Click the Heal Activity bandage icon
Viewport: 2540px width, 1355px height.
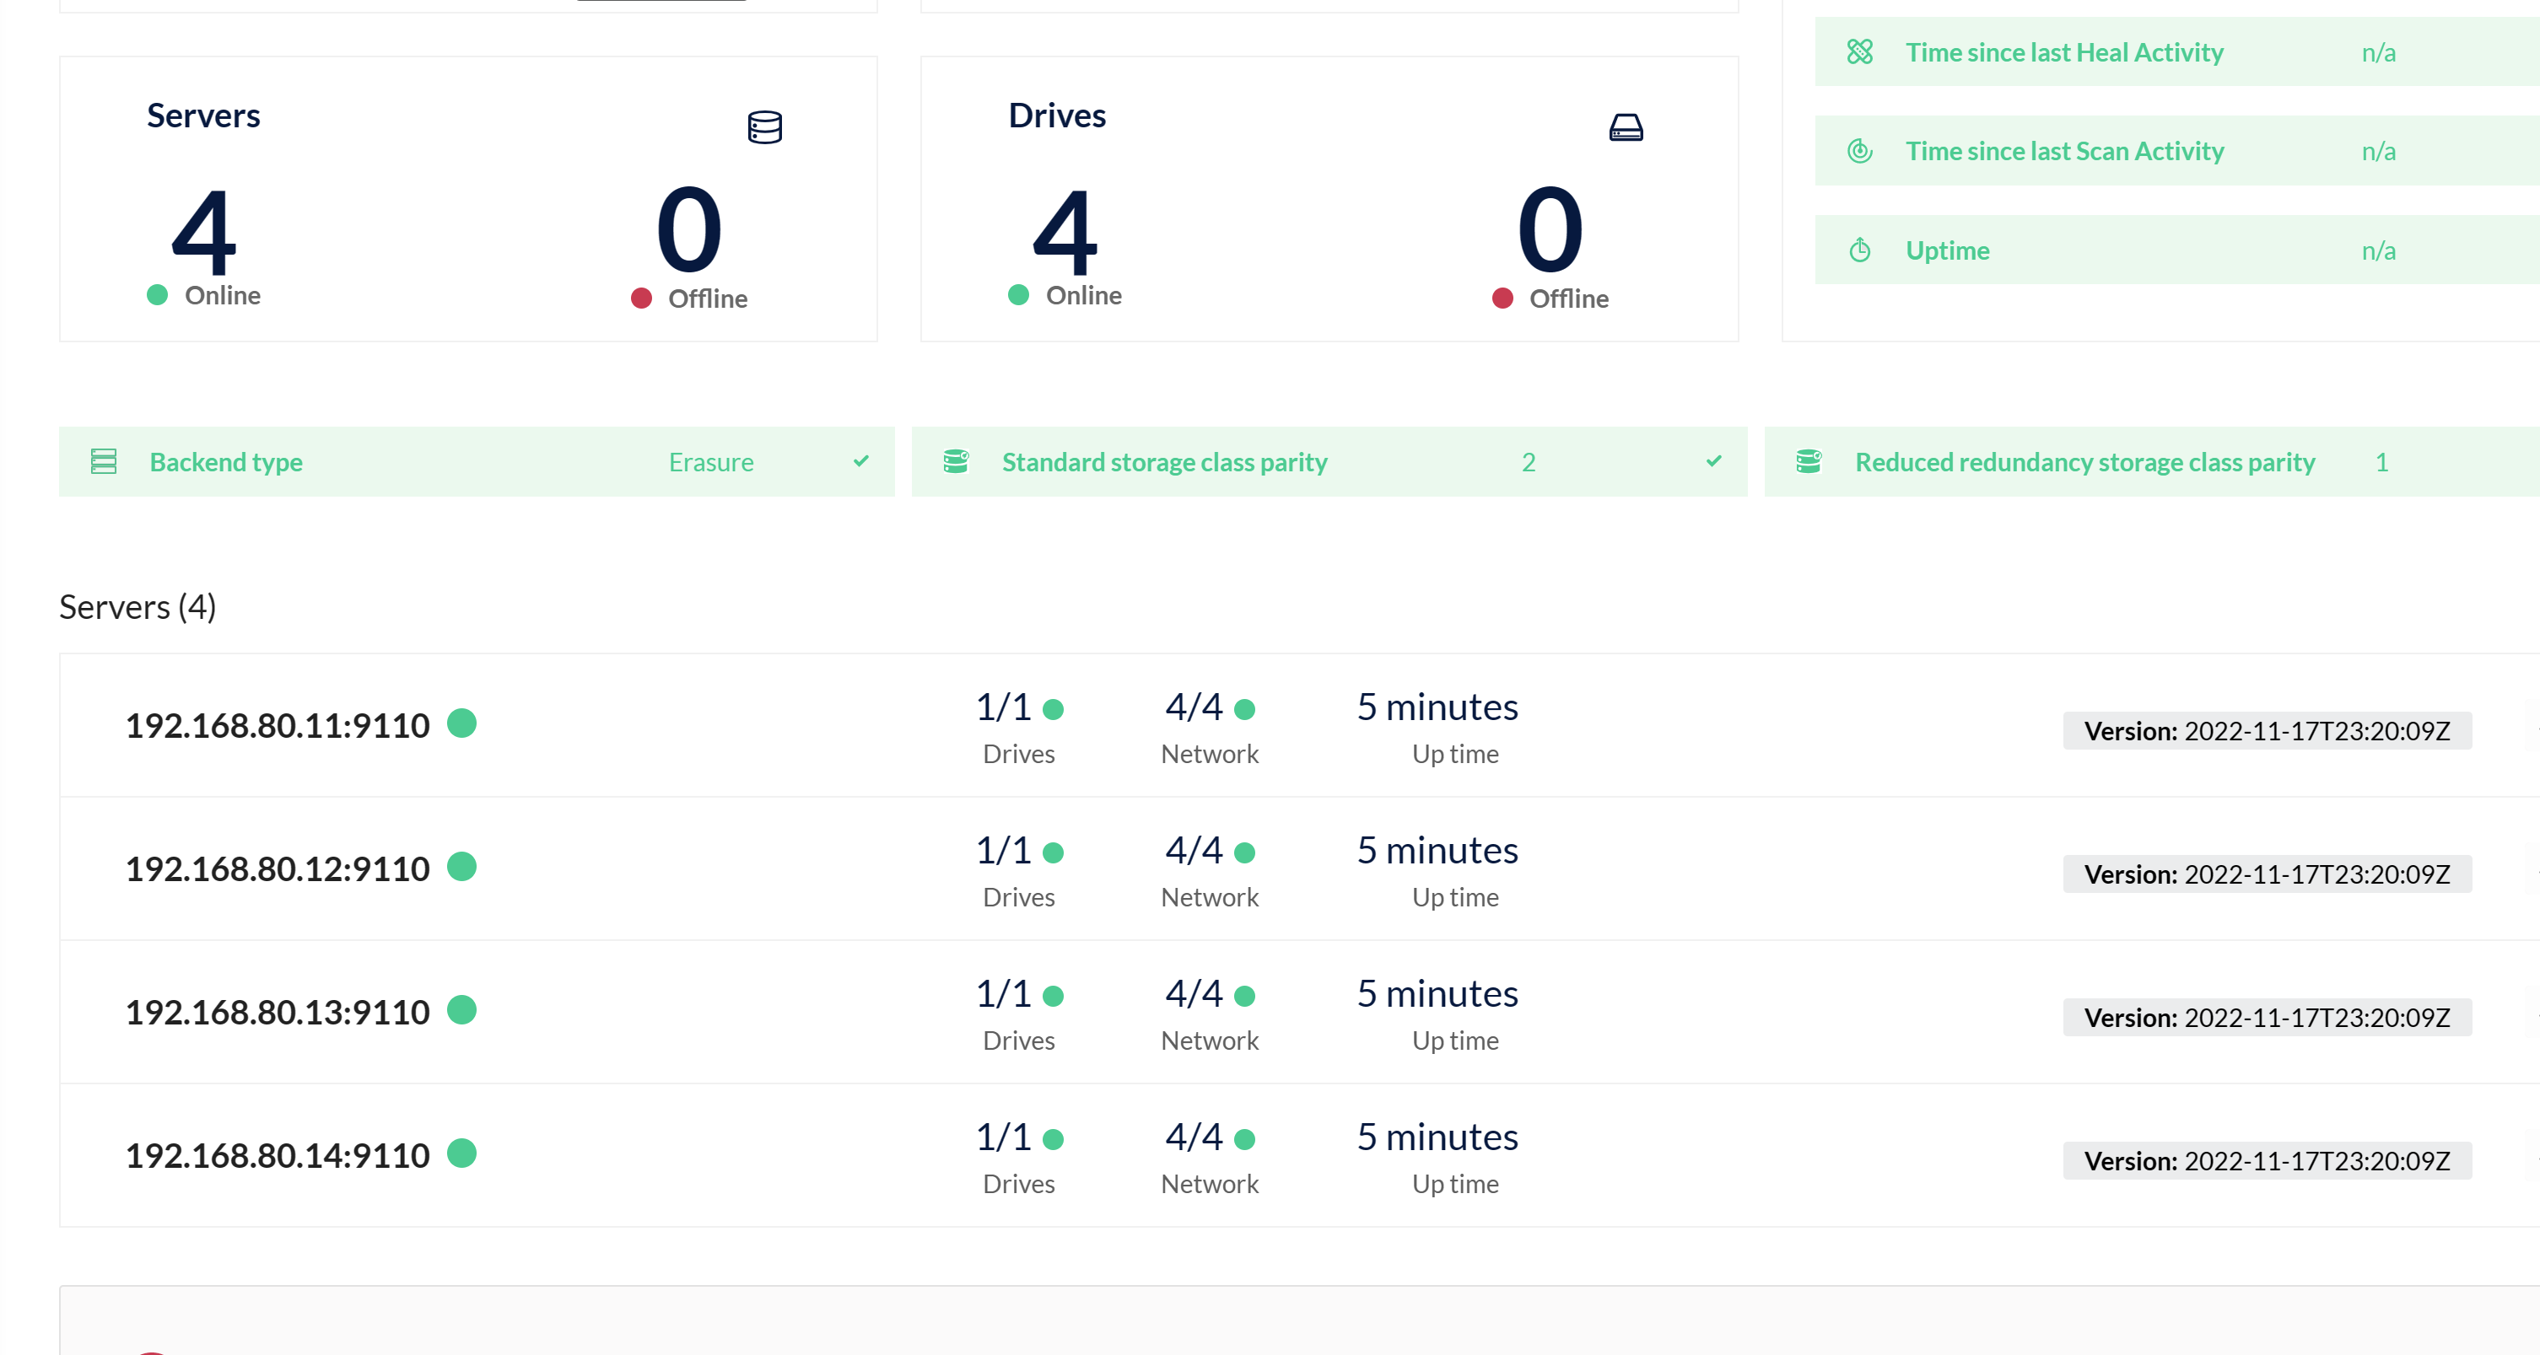[1859, 51]
